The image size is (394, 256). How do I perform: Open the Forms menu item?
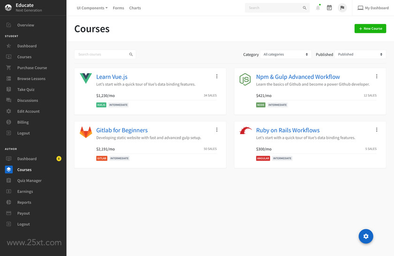pyautogui.click(x=118, y=8)
